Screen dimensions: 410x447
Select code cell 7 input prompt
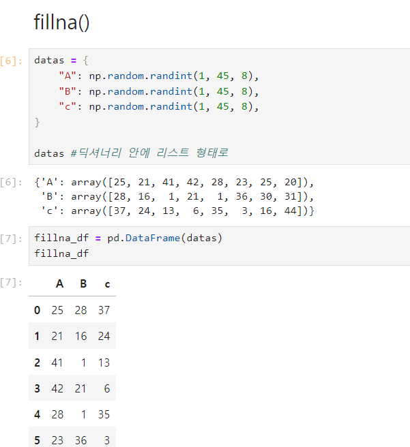click(11, 238)
